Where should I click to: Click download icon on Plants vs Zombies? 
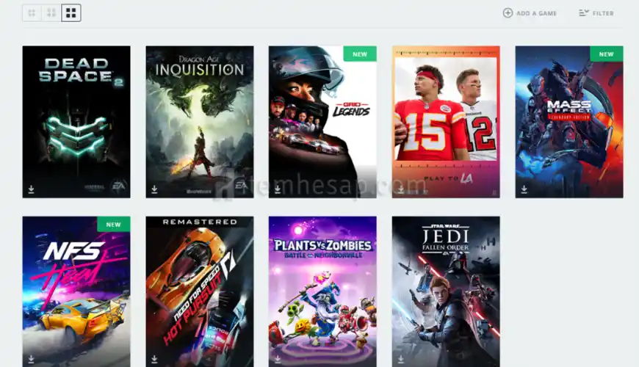coord(278,359)
